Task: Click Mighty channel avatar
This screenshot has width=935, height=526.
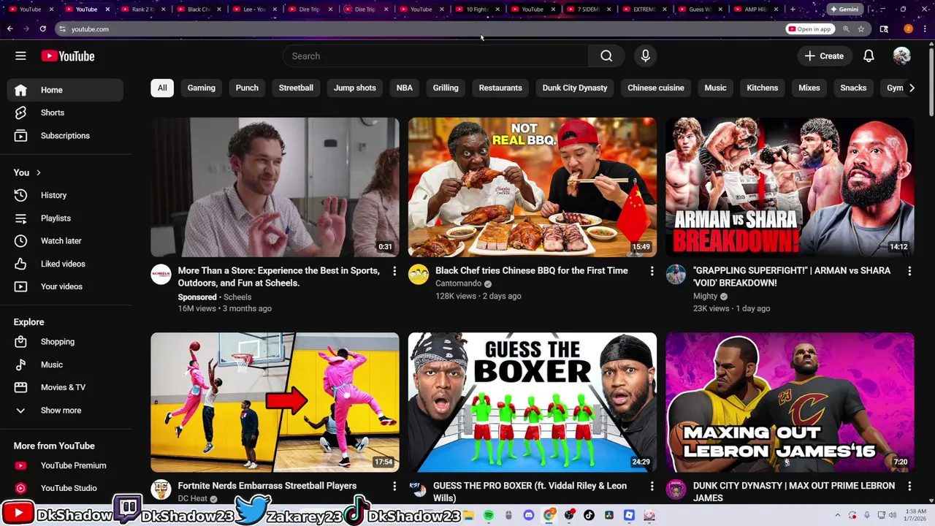Action: tap(676, 274)
